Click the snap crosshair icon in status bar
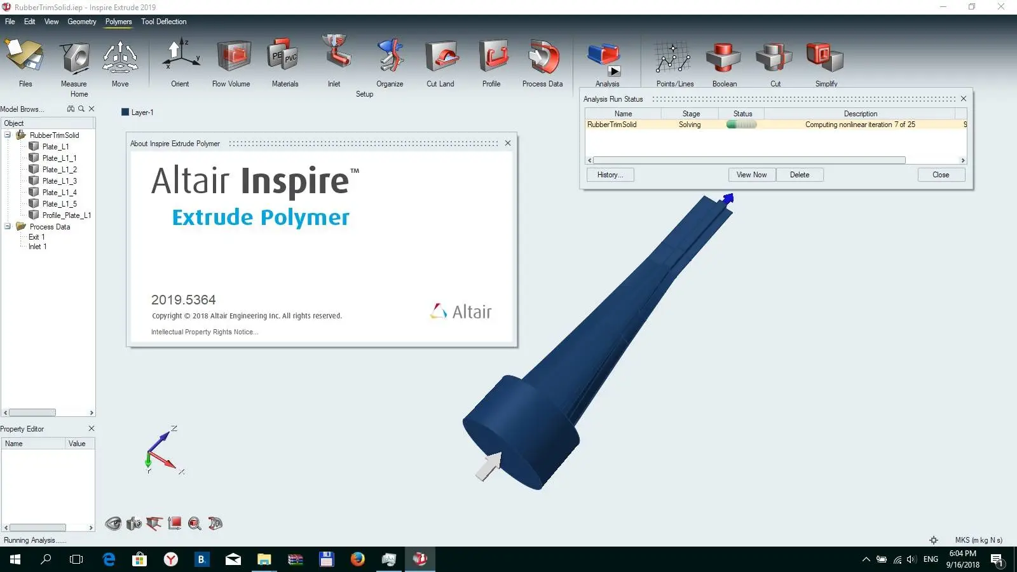Image resolution: width=1017 pixels, height=572 pixels. coord(934,540)
